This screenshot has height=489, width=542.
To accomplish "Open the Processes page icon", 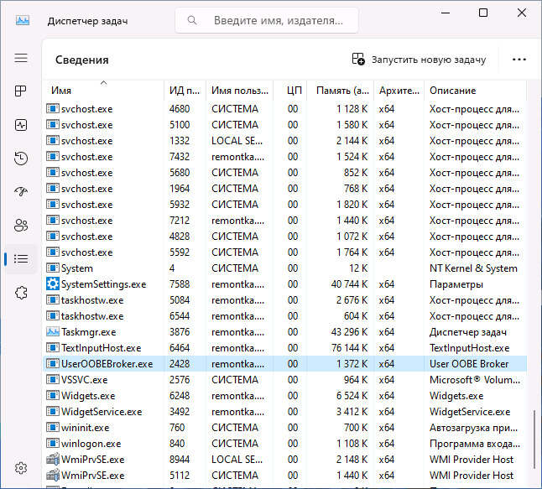I will 21,91.
